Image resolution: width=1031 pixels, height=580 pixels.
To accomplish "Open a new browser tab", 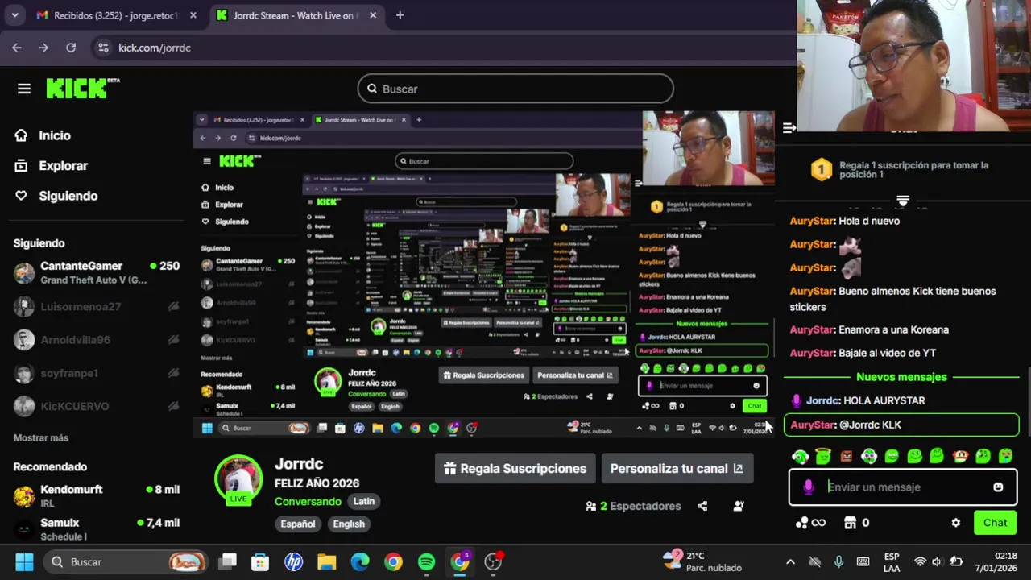I will [x=400, y=15].
